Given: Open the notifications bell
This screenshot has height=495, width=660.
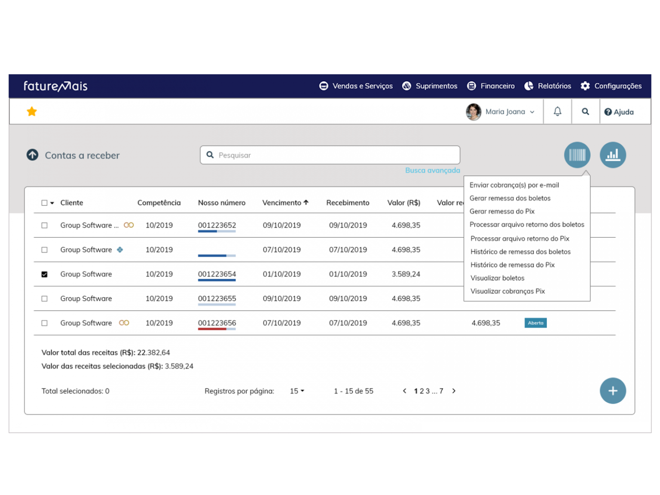Looking at the screenshot, I should pos(557,112).
